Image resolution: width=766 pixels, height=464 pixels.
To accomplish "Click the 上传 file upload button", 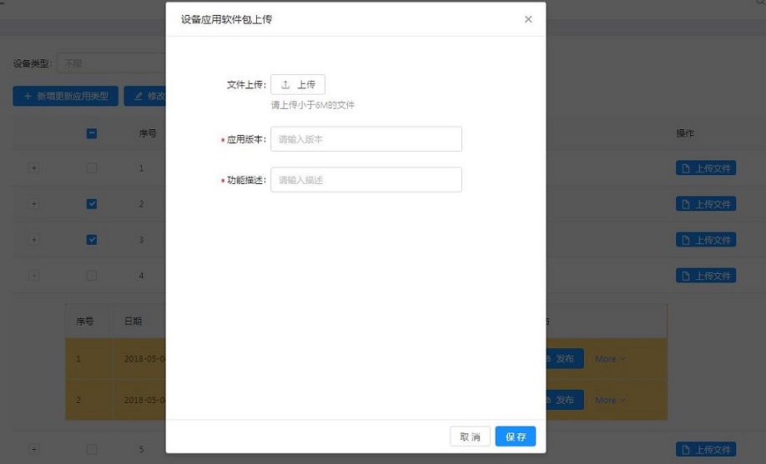I will click(298, 84).
